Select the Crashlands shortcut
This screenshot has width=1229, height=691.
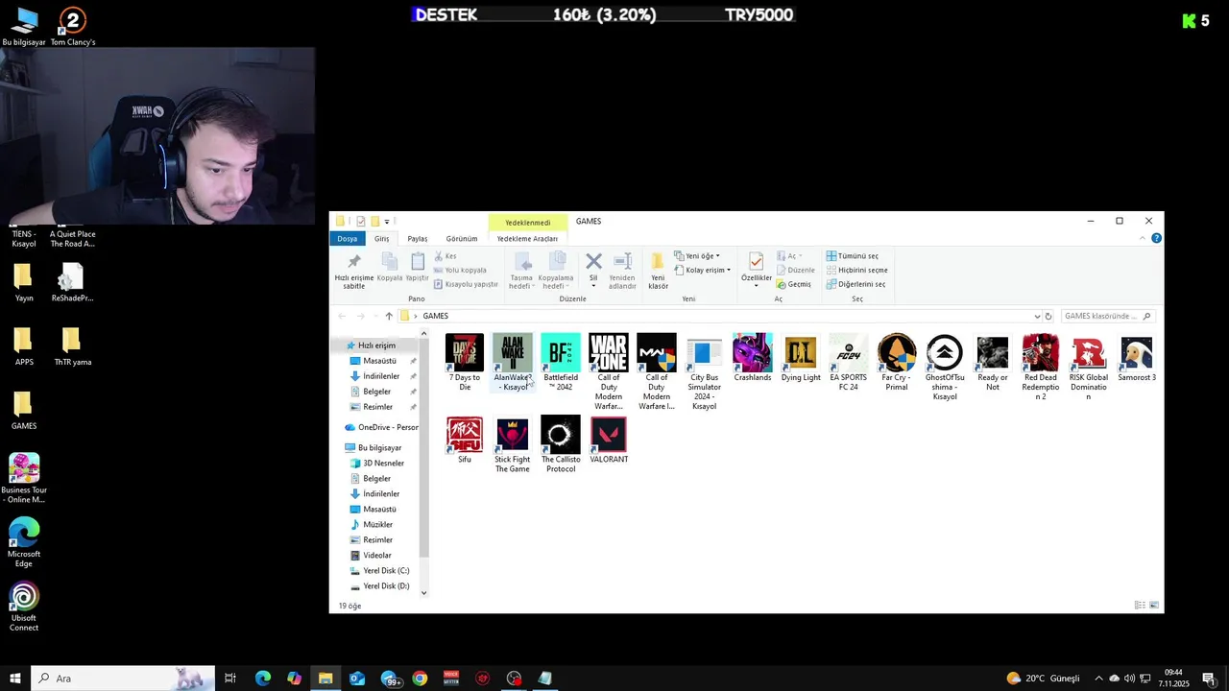[753, 358]
